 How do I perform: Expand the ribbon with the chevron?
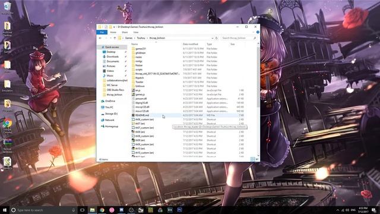coord(254,32)
